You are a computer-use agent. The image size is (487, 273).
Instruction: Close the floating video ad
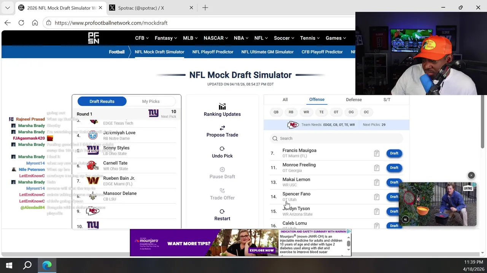(471, 176)
